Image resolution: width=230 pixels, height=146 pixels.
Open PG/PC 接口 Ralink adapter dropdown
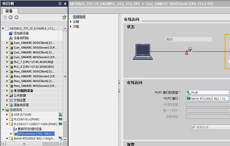[208, 98]
